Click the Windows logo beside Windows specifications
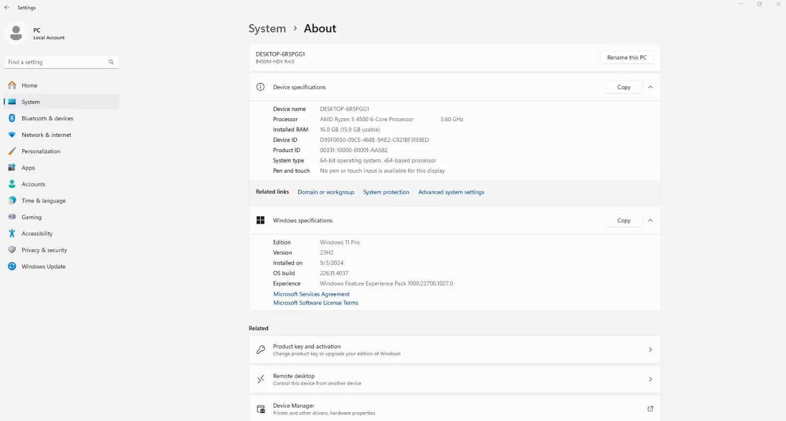 260,220
